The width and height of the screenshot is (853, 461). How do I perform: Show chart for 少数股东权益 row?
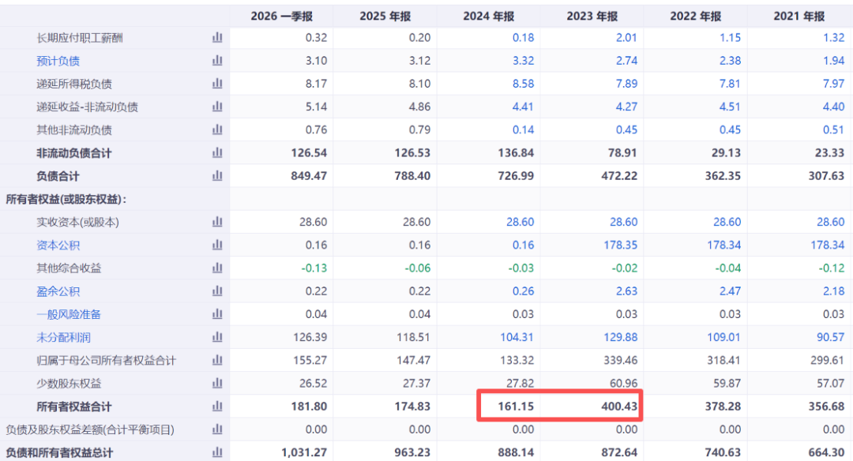pyautogui.click(x=217, y=384)
